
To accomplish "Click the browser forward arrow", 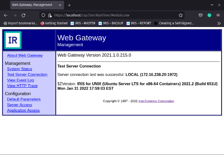I will 15,15.
